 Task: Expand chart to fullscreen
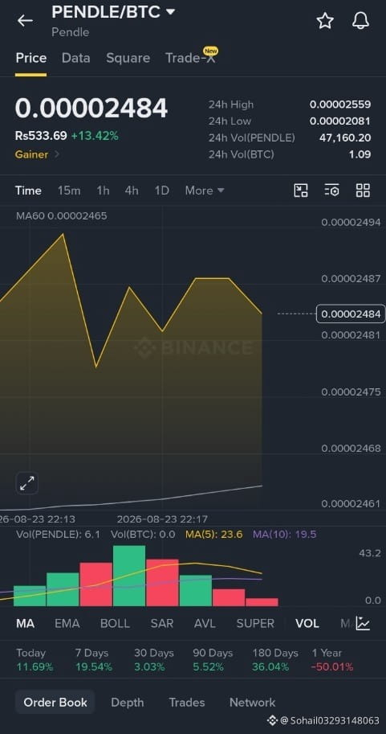(27, 483)
